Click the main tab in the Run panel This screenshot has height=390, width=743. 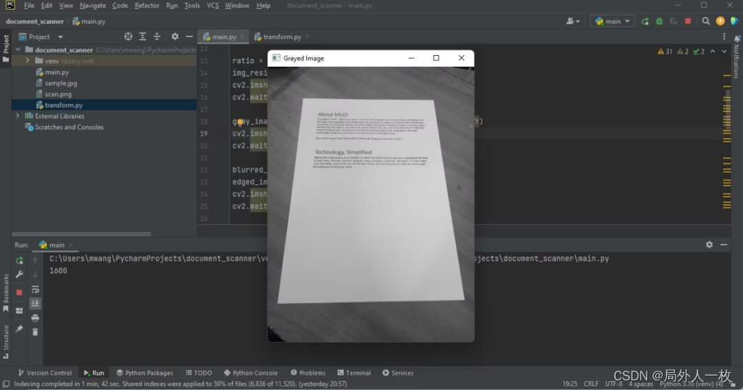point(56,245)
